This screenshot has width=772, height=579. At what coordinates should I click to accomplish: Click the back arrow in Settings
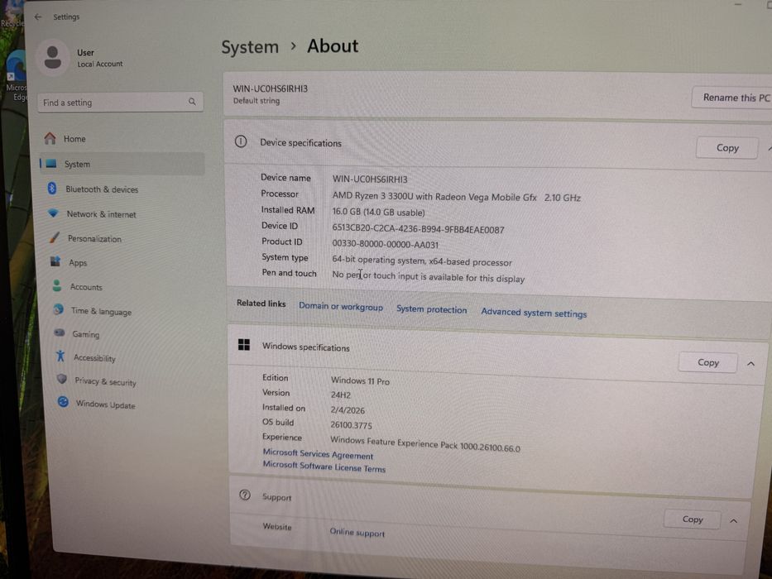pyautogui.click(x=38, y=17)
